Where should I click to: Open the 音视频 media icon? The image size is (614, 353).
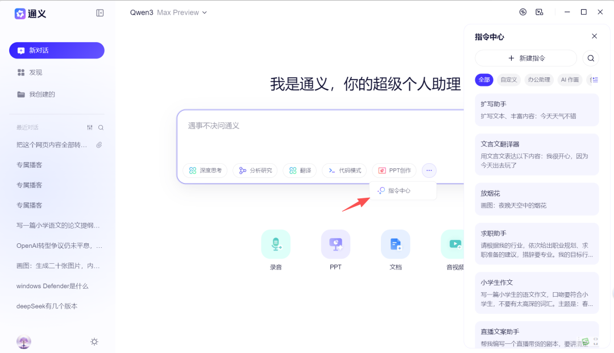pyautogui.click(x=454, y=243)
